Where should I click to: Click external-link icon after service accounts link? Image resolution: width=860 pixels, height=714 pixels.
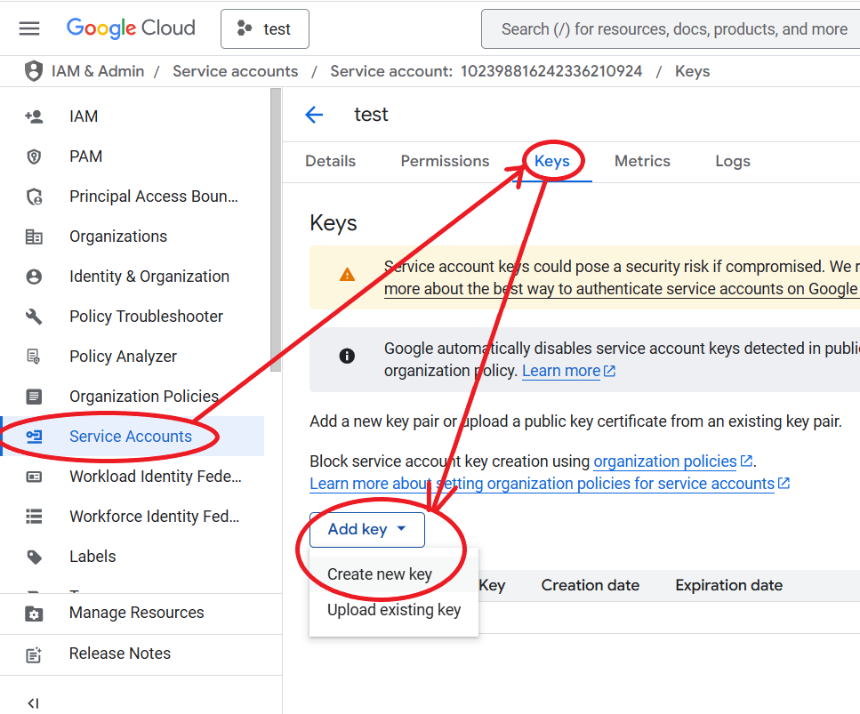coord(784,484)
